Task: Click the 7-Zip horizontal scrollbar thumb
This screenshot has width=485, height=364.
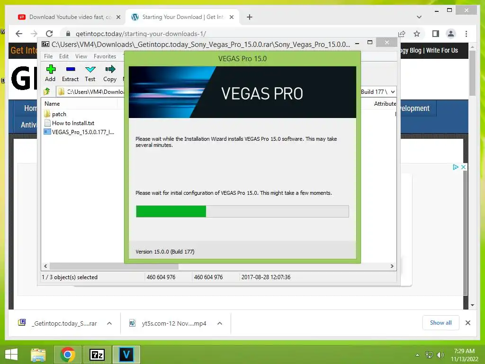Action: [x=114, y=266]
